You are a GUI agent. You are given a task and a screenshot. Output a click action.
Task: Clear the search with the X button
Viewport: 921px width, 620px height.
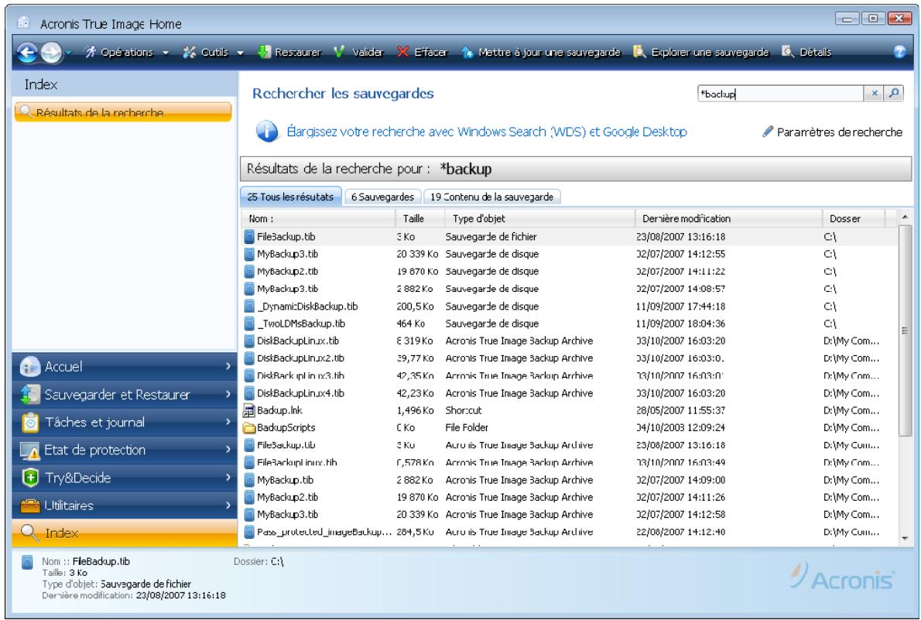coord(874,94)
